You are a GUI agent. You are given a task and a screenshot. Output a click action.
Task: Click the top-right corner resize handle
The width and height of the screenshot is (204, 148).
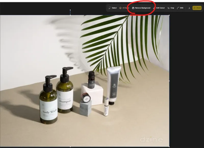tap(169, 15)
